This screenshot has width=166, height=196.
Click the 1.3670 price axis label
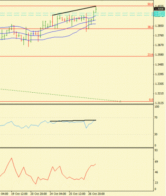click(159, 45)
